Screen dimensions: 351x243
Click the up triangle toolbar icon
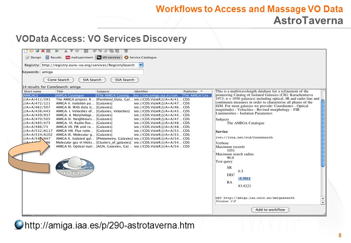tap(66, 51)
